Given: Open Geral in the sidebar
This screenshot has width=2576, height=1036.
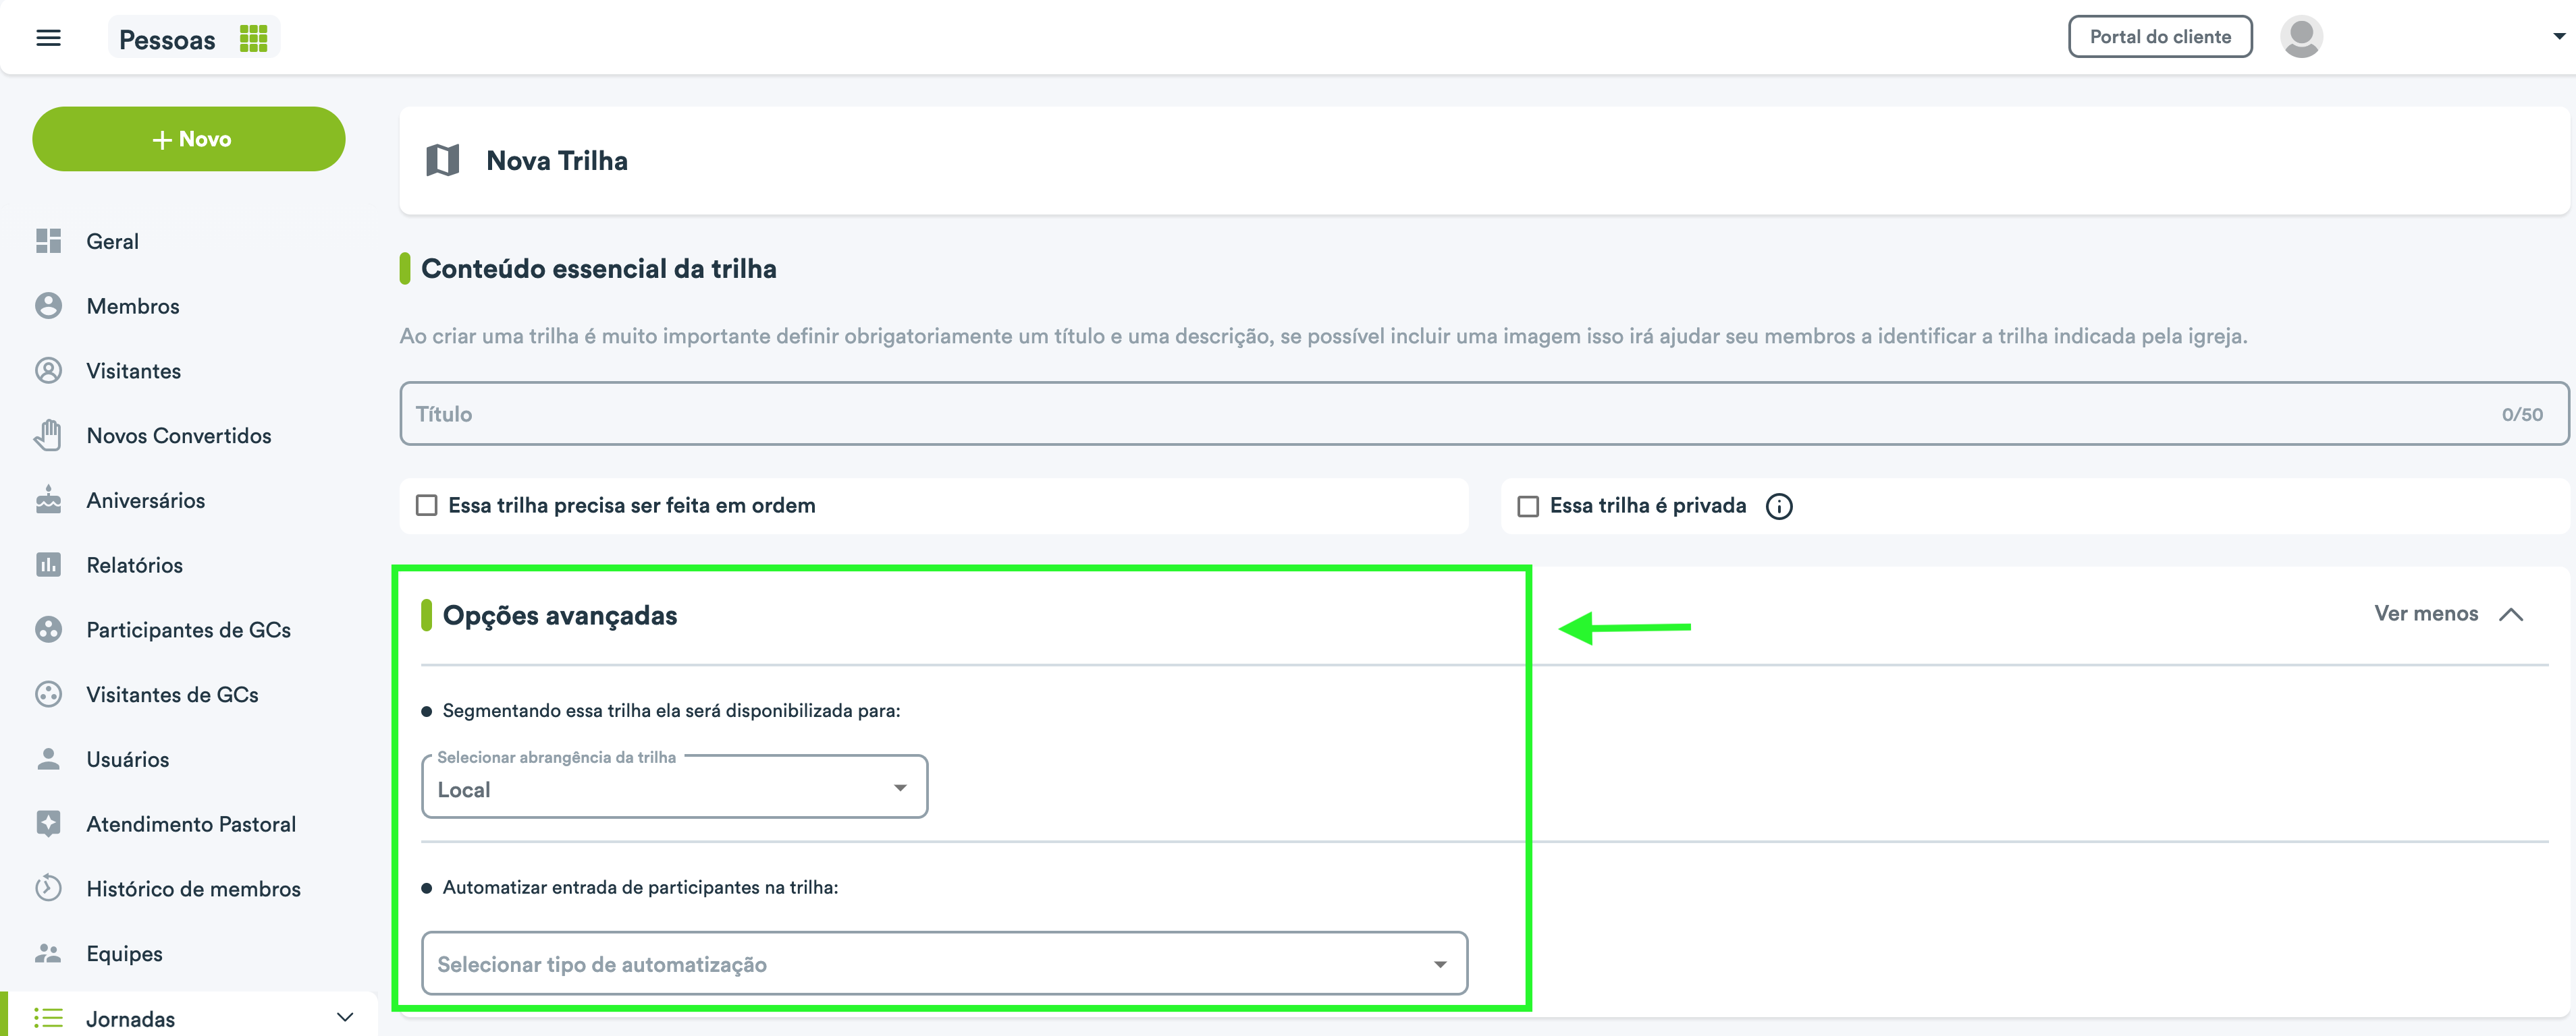Looking at the screenshot, I should tap(112, 241).
